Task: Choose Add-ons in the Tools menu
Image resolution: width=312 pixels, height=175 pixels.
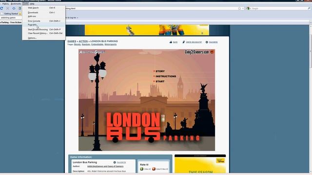Action: point(43,16)
